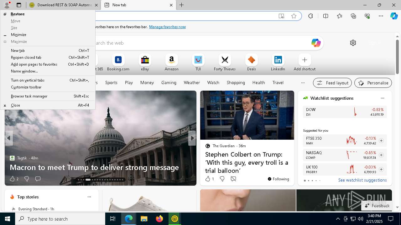401x225 pixels.
Task: Dislike the Macron story thumbs down
Action: point(27,179)
